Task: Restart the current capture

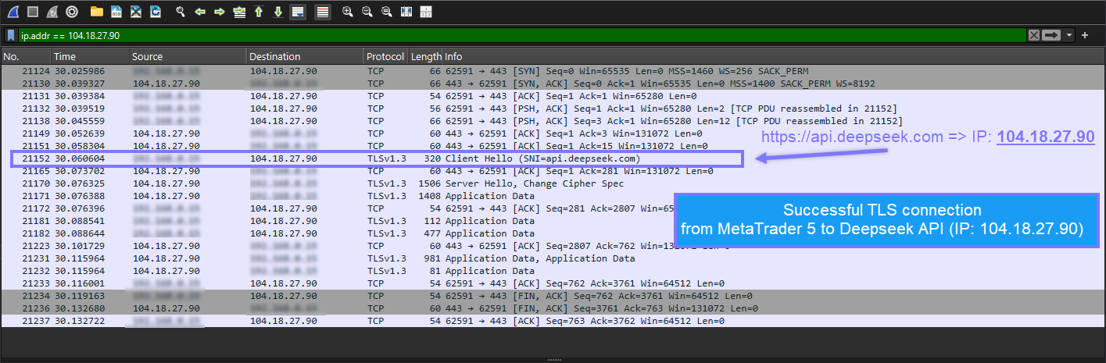Action: pyautogui.click(x=52, y=12)
